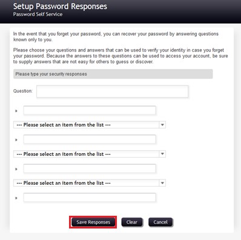
Task: Click the chevron bullet beside the first answer field
Action: 16,111
